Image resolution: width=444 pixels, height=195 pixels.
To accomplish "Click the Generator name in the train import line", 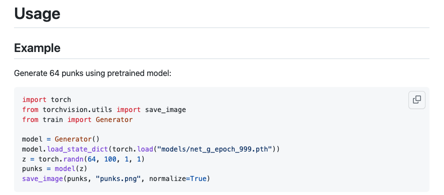I will pyautogui.click(x=114, y=119).
